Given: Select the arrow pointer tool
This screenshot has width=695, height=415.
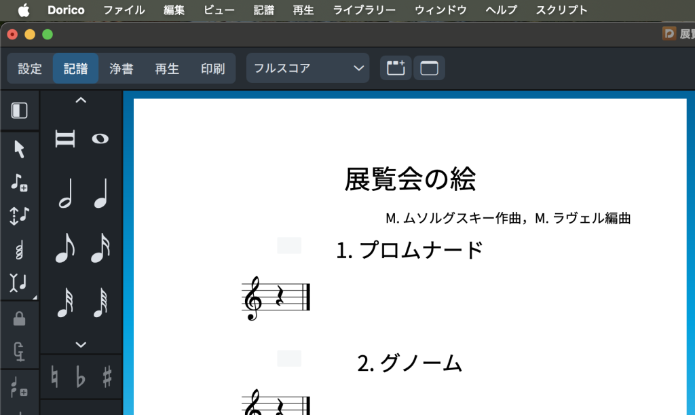Looking at the screenshot, I should click(x=20, y=149).
